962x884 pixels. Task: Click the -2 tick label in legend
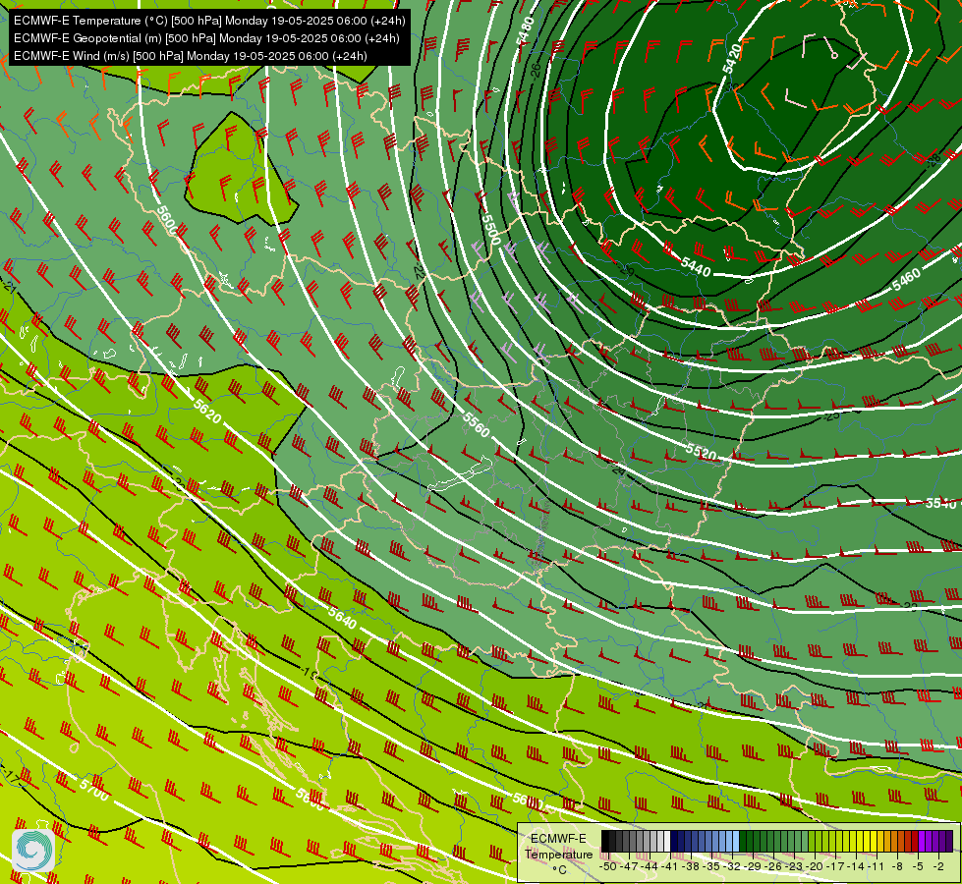938,866
